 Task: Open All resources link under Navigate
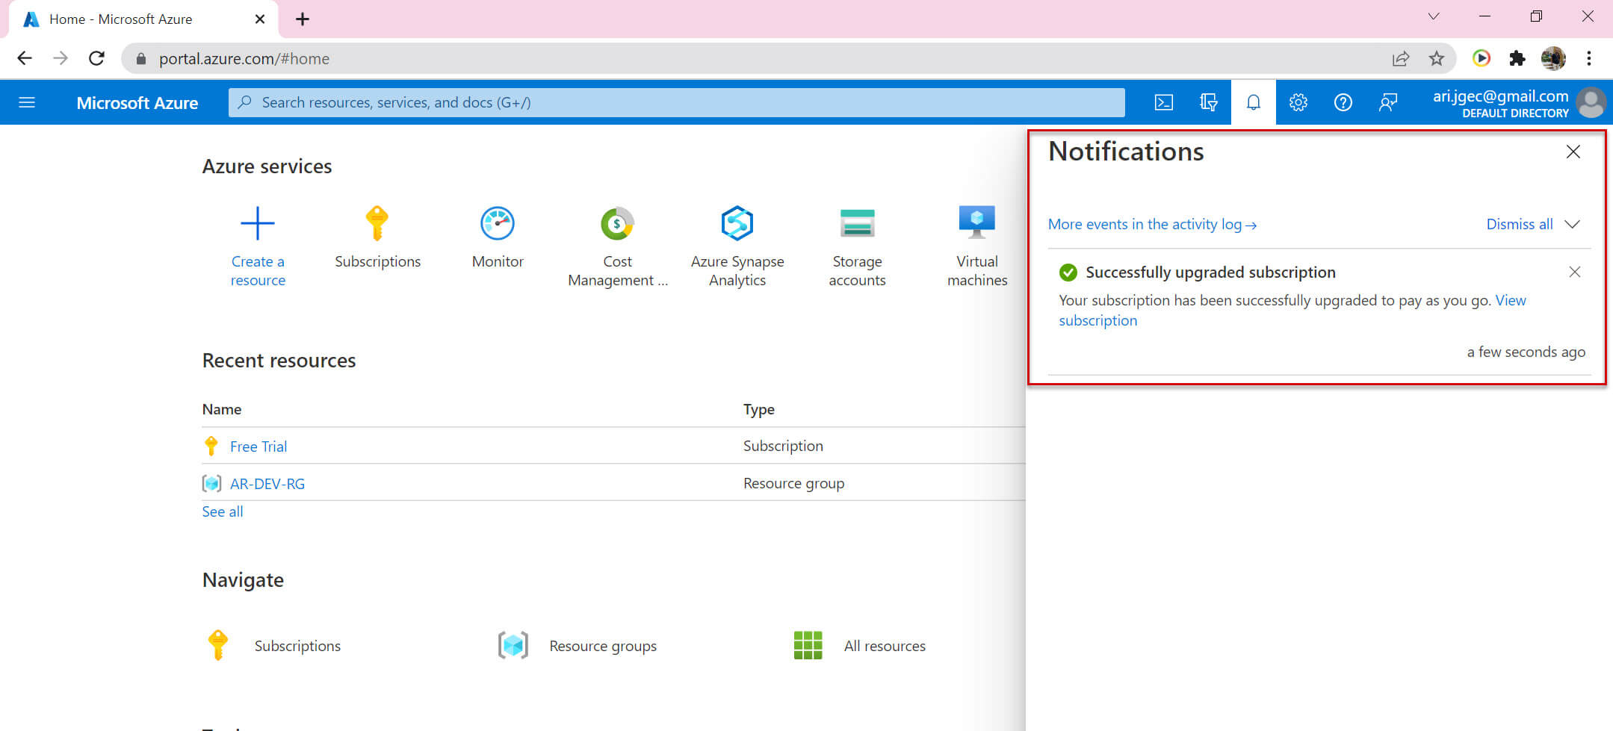[x=885, y=646]
